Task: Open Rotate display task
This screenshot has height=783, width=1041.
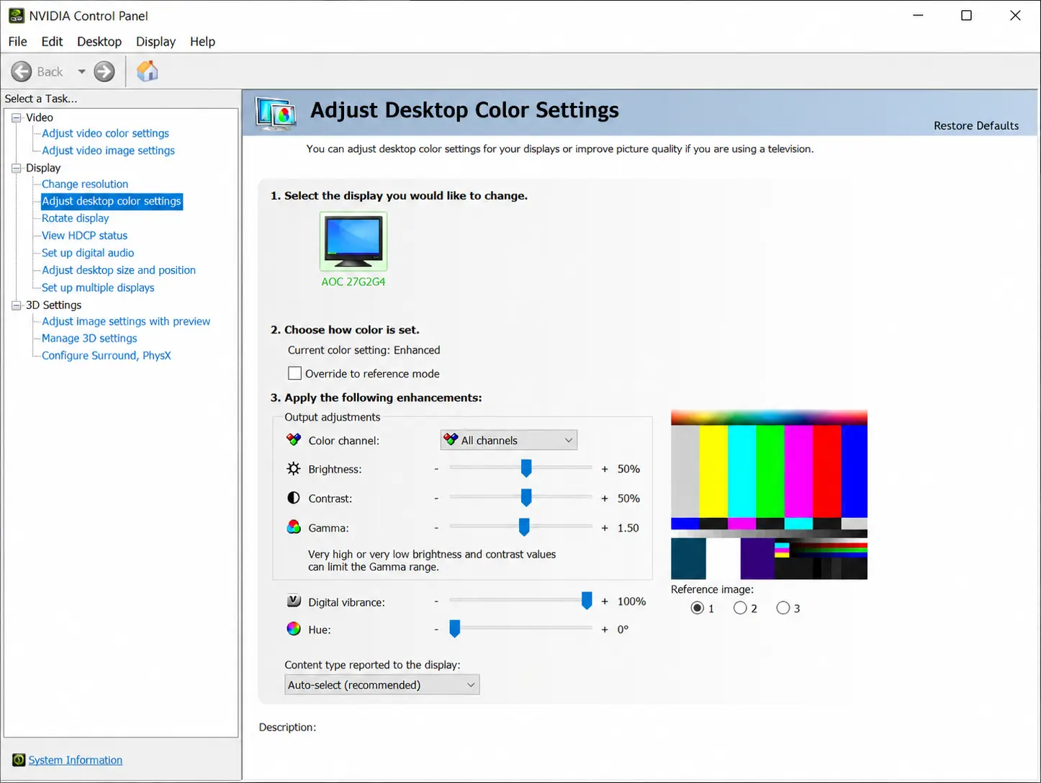Action: pyautogui.click(x=75, y=218)
